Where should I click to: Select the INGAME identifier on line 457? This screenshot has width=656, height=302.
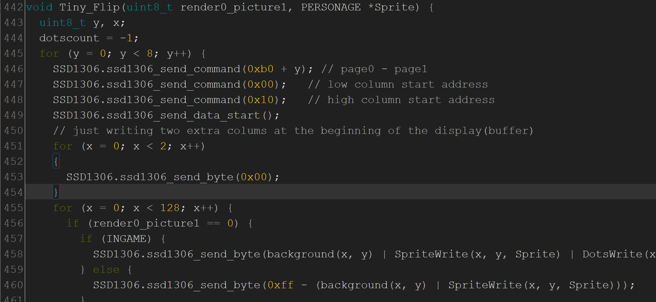126,238
